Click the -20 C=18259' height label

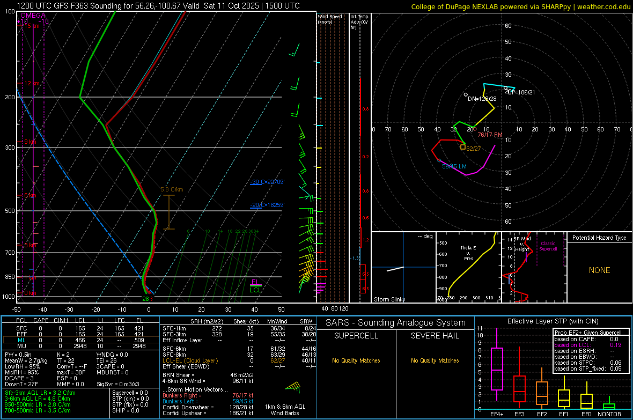(x=267, y=205)
